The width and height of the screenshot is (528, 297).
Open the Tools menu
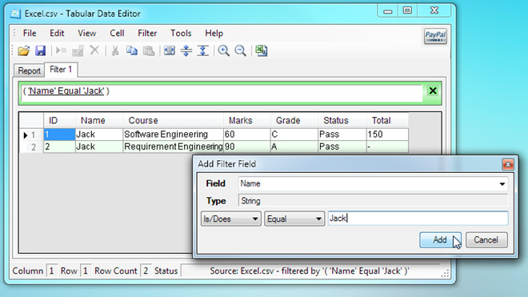coord(181,34)
